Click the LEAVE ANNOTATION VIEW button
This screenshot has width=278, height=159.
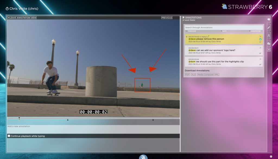pyautogui.click(x=23, y=17)
